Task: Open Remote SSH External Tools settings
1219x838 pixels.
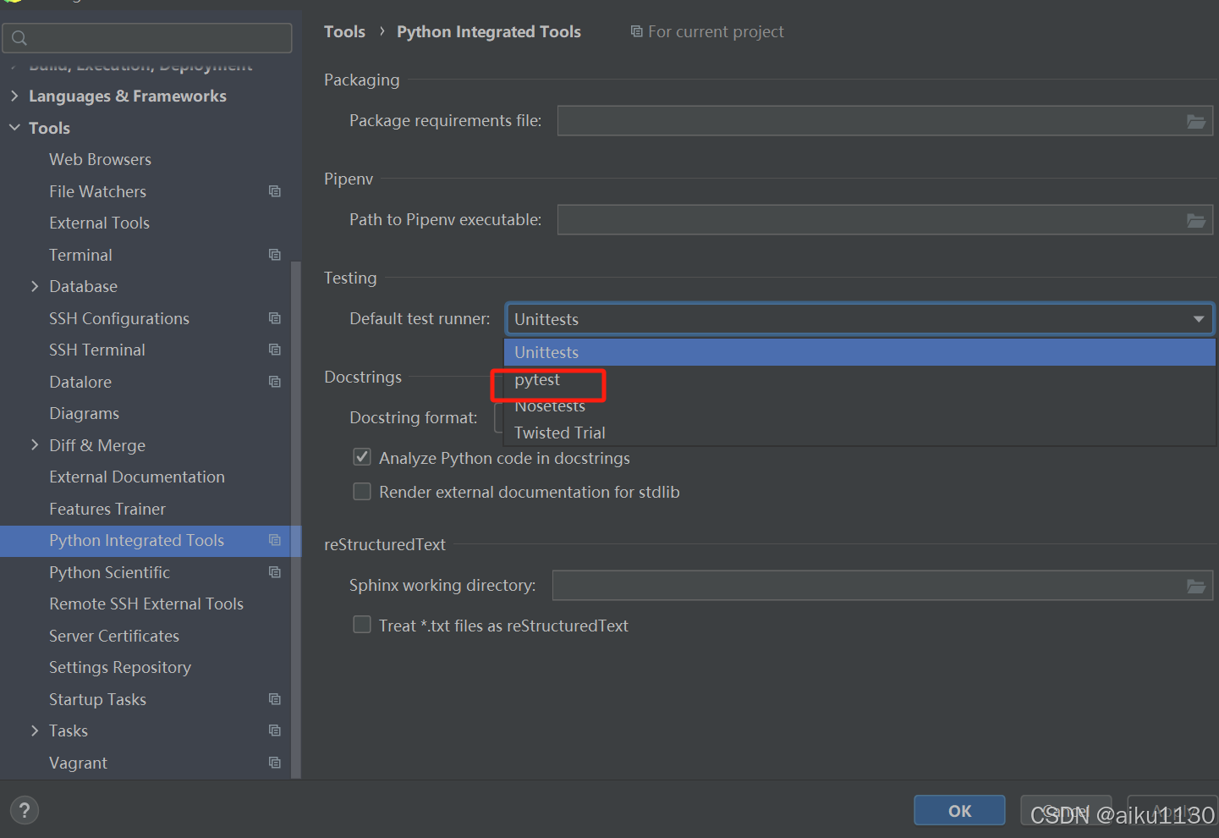Action: pos(146,604)
